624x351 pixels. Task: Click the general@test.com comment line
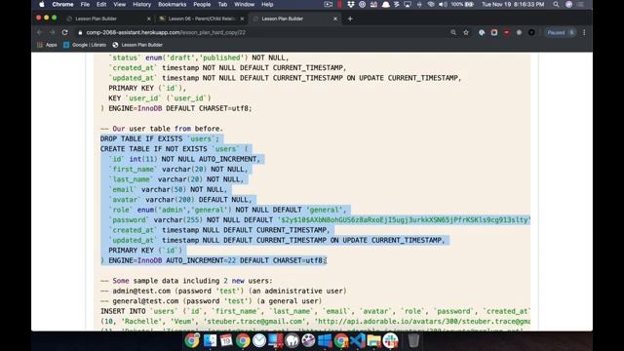(x=211, y=301)
